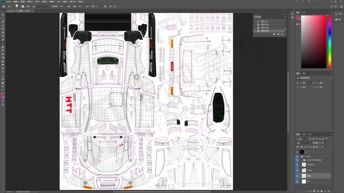Open the 滤镜 Filter menu
This screenshot has width=344, height=193.
point(52,1)
